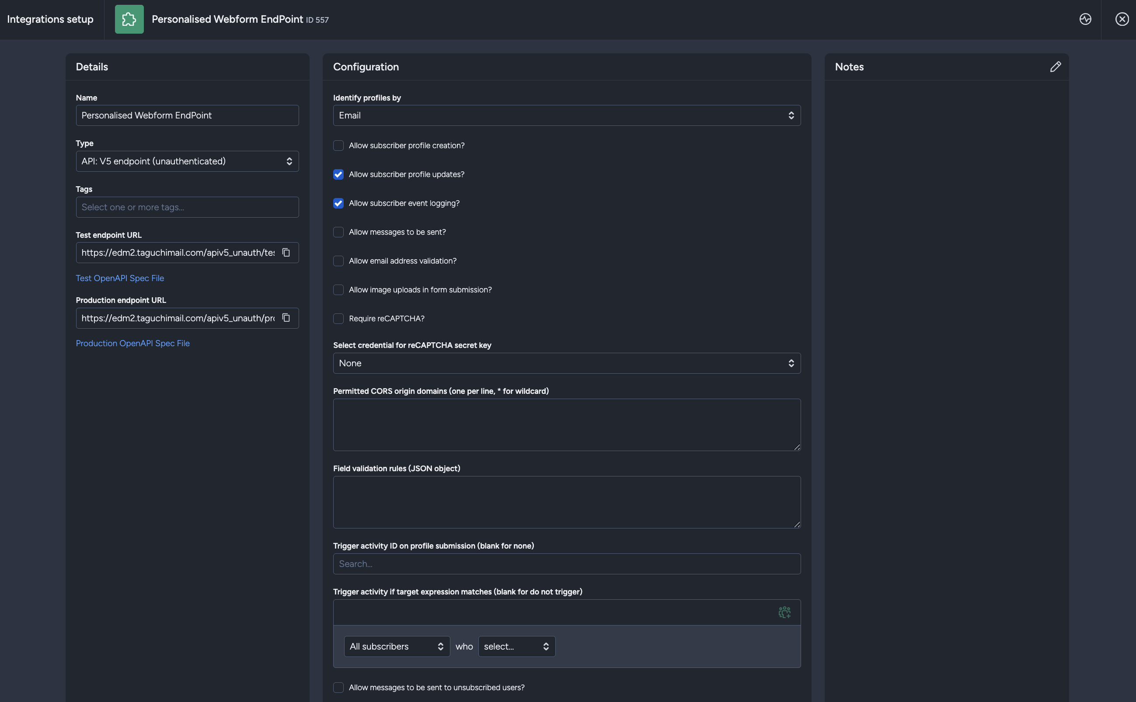Focus the Field validation rules JSON textarea
The width and height of the screenshot is (1136, 702).
click(567, 502)
